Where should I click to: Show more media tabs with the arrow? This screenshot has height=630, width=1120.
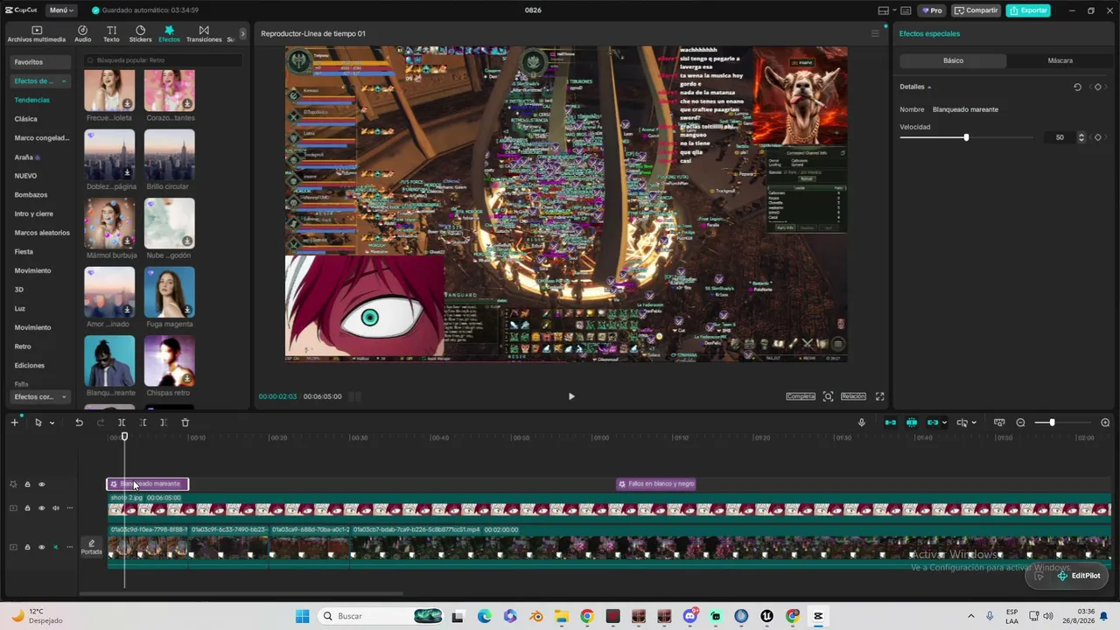[243, 34]
